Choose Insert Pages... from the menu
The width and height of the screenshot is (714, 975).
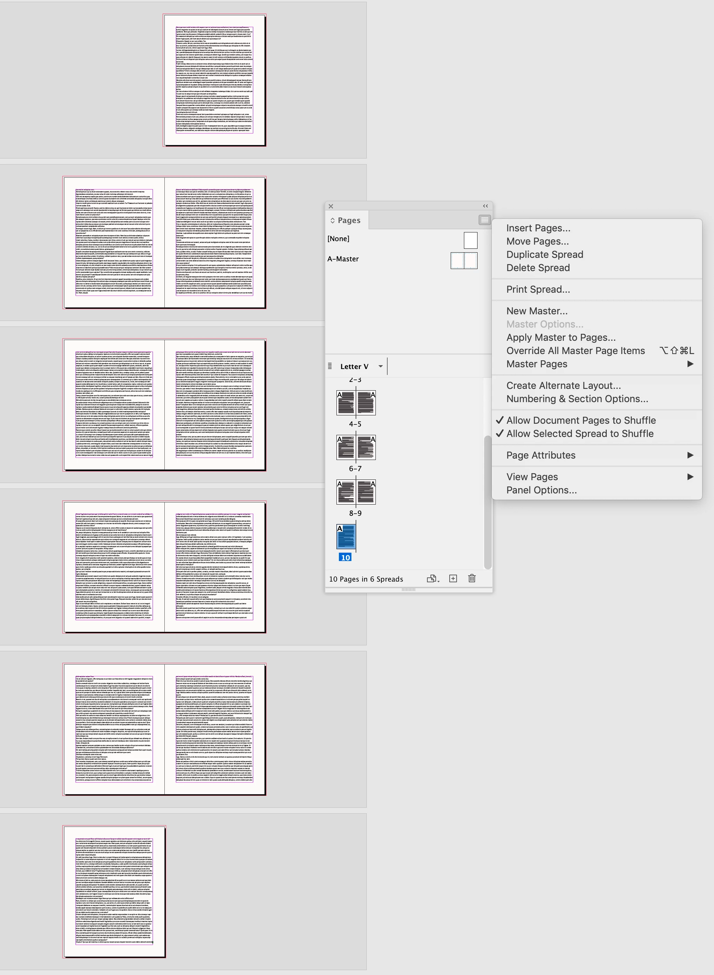pos(538,228)
